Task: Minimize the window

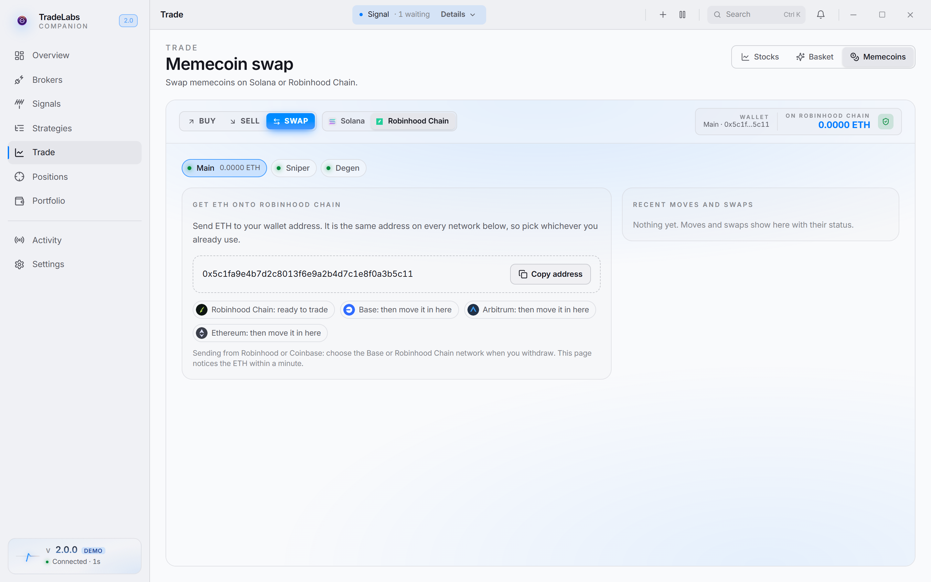Action: (x=853, y=15)
